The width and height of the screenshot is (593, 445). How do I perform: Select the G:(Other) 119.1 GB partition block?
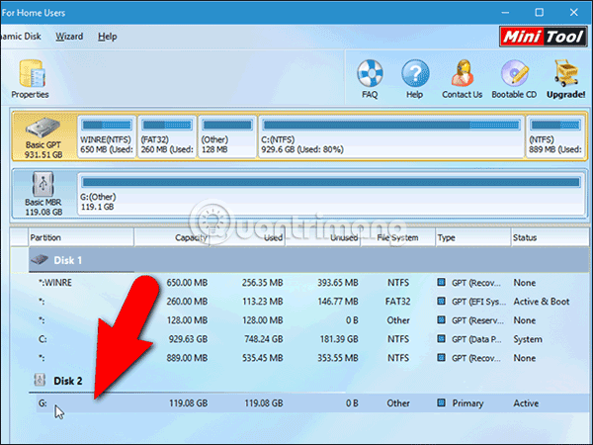[x=331, y=194]
